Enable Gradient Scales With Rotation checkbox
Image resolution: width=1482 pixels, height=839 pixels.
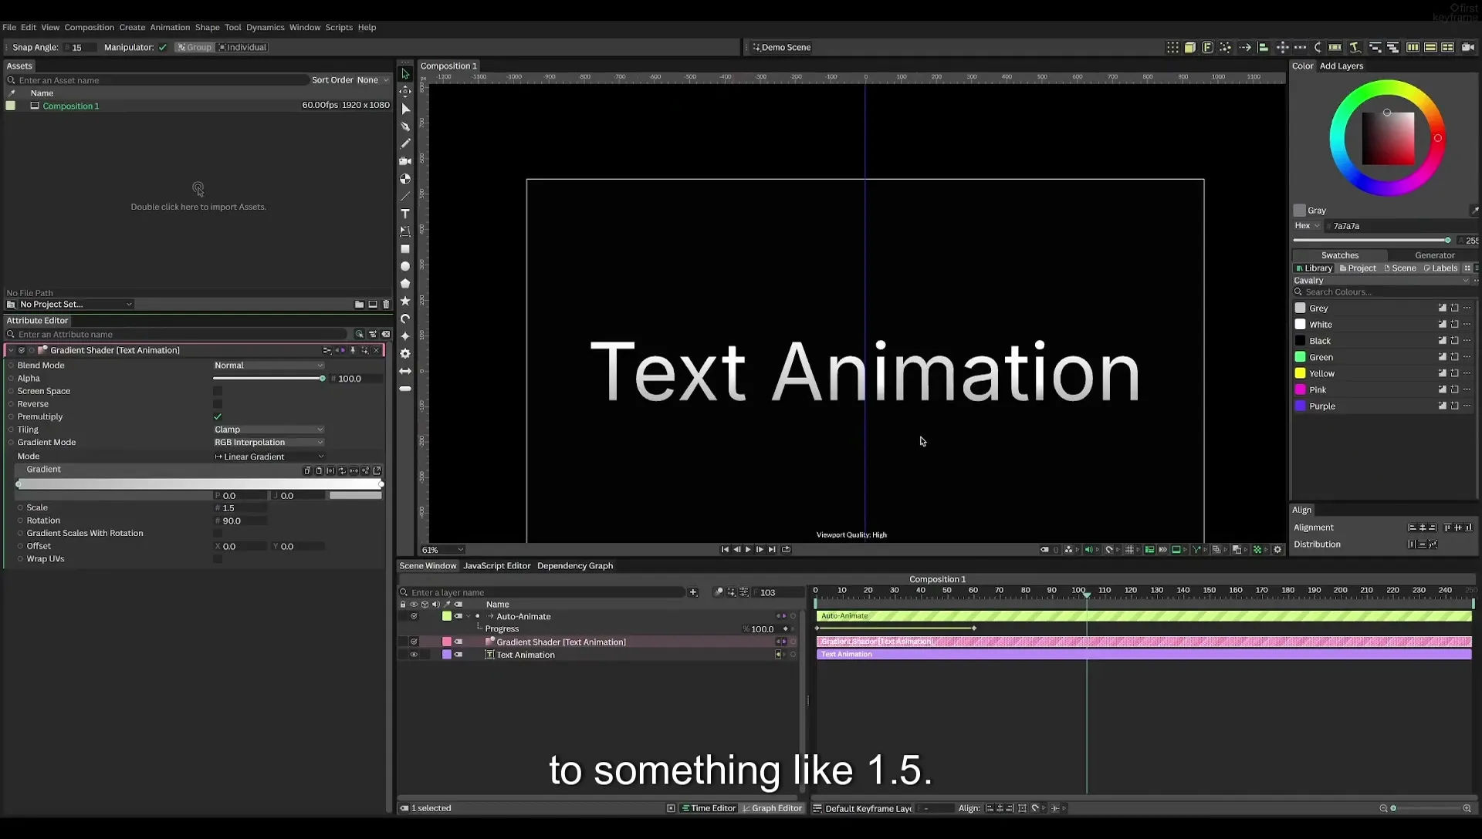click(218, 533)
